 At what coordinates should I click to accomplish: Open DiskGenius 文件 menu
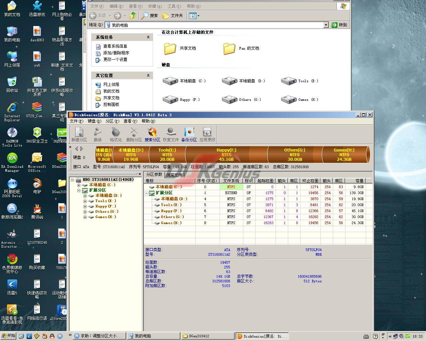pyautogui.click(x=76, y=121)
